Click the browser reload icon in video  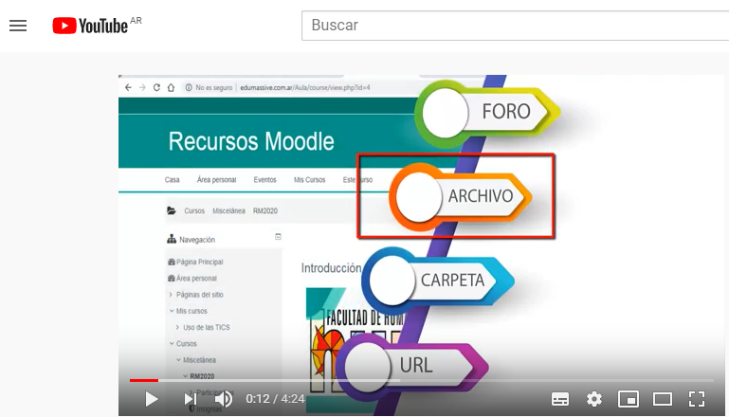[x=156, y=87]
